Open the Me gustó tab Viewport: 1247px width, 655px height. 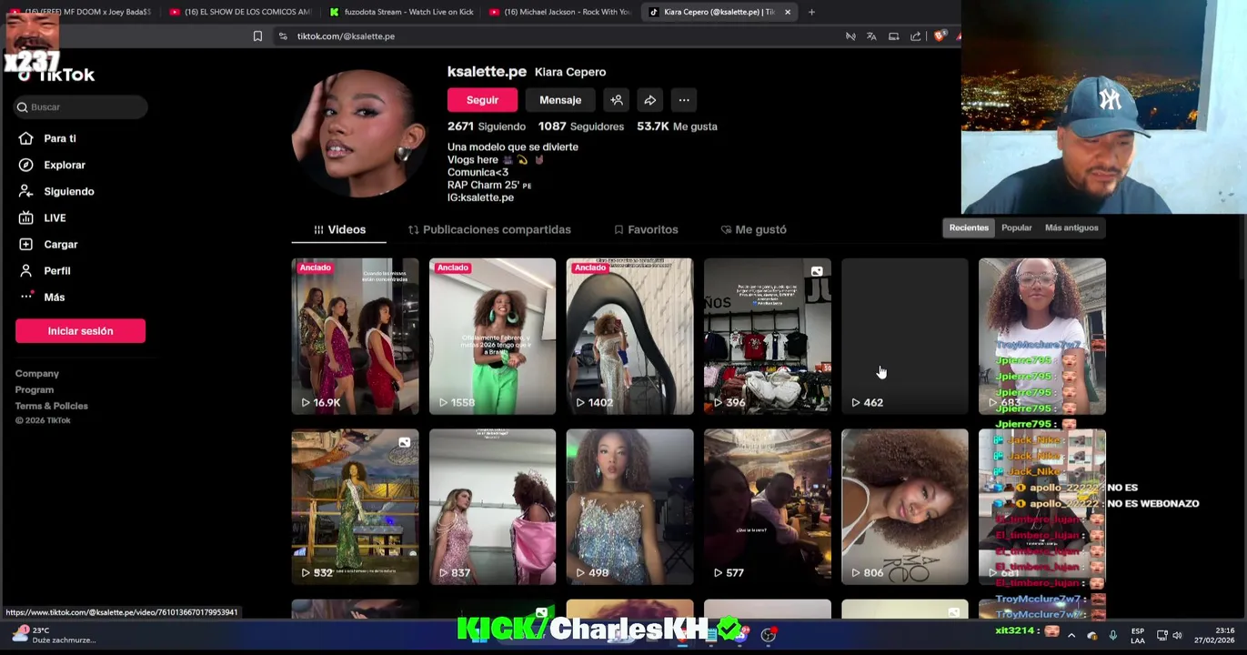pyautogui.click(x=753, y=229)
